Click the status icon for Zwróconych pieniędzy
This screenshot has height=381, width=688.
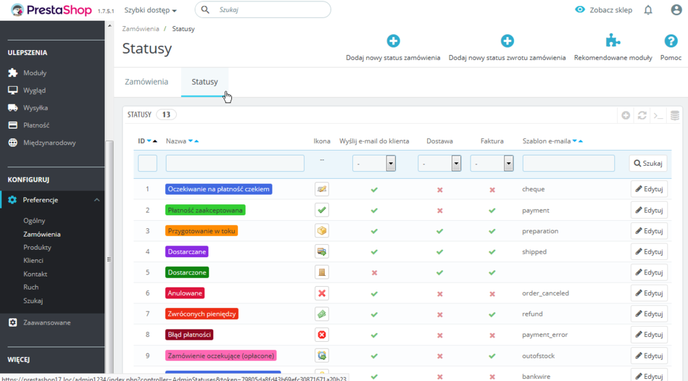tap(321, 314)
